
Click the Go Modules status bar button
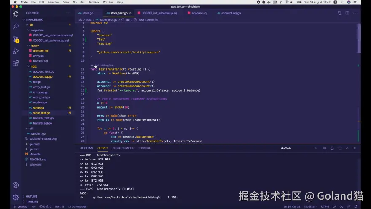click(77, 206)
